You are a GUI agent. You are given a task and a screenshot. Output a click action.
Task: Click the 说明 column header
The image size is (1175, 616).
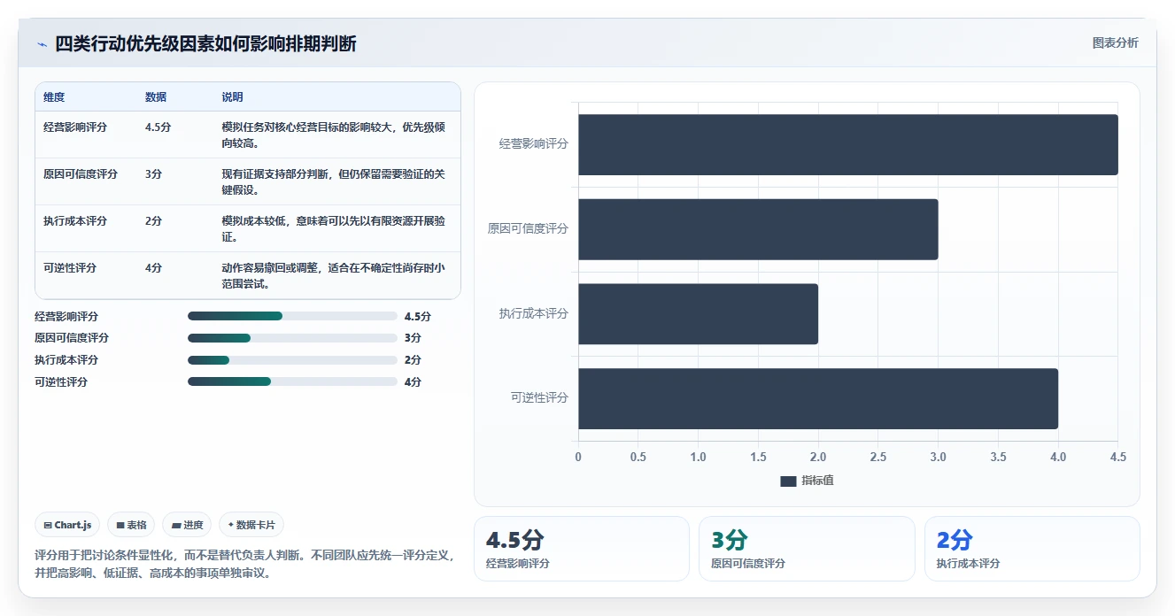[x=232, y=97]
